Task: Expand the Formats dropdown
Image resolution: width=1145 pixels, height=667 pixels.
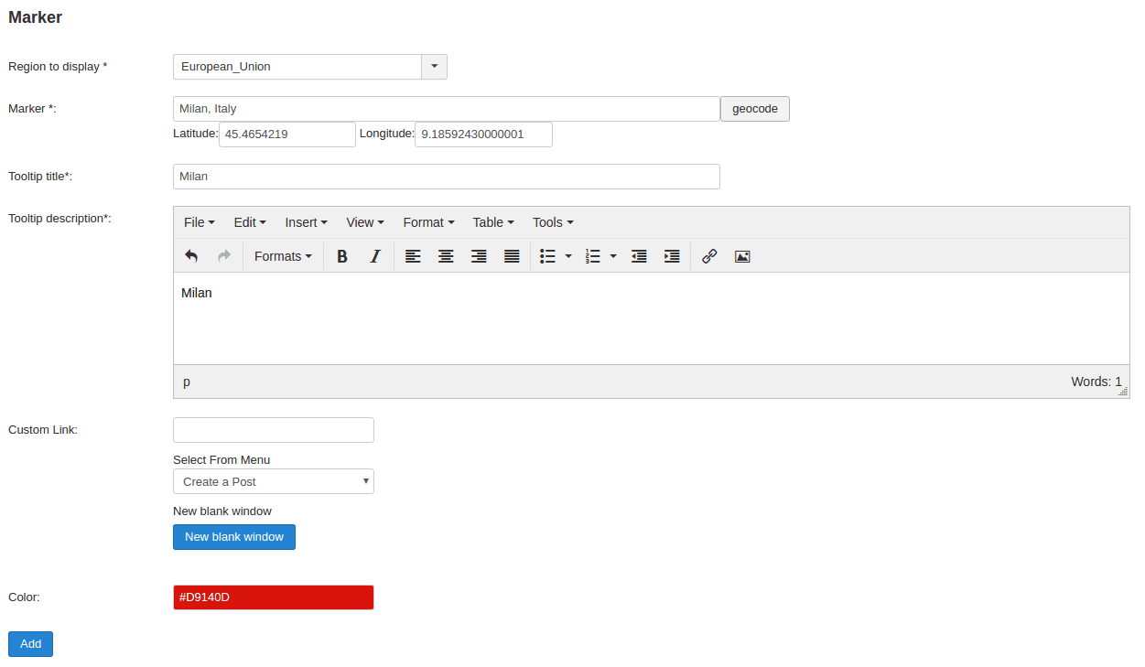Action: click(283, 256)
